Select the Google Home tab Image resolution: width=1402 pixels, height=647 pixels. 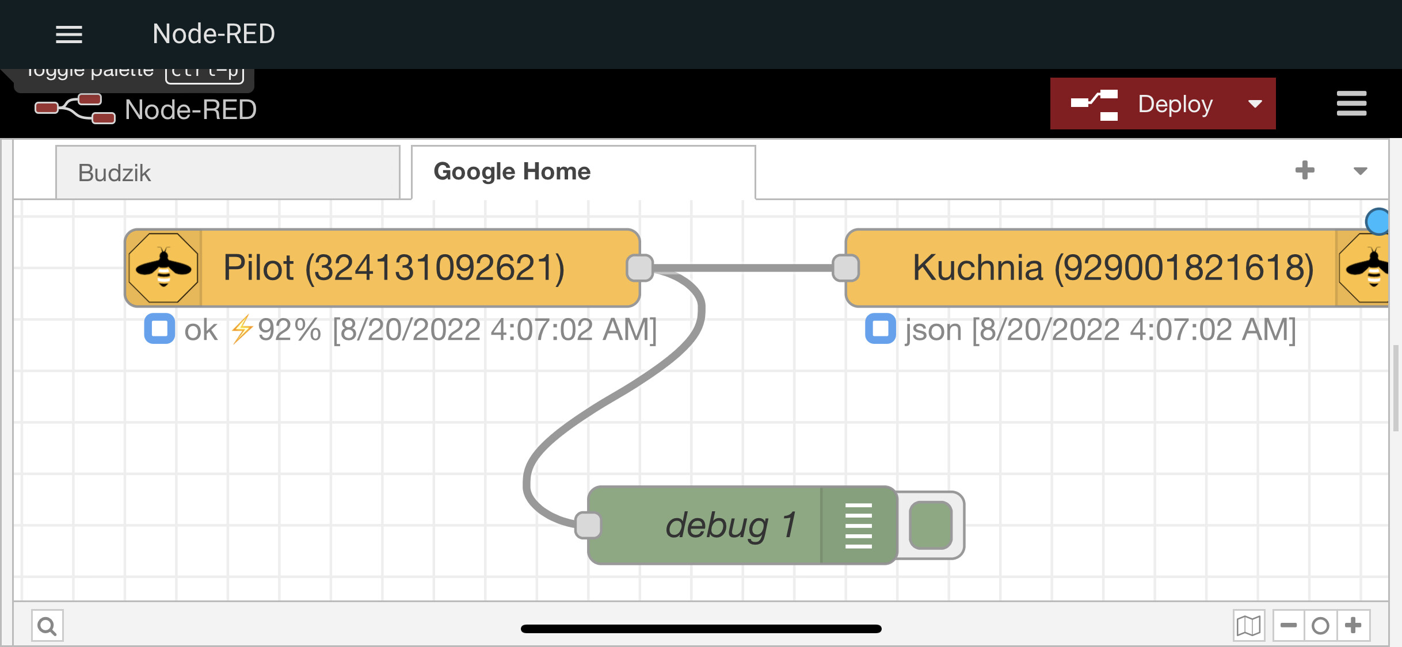[x=584, y=172]
